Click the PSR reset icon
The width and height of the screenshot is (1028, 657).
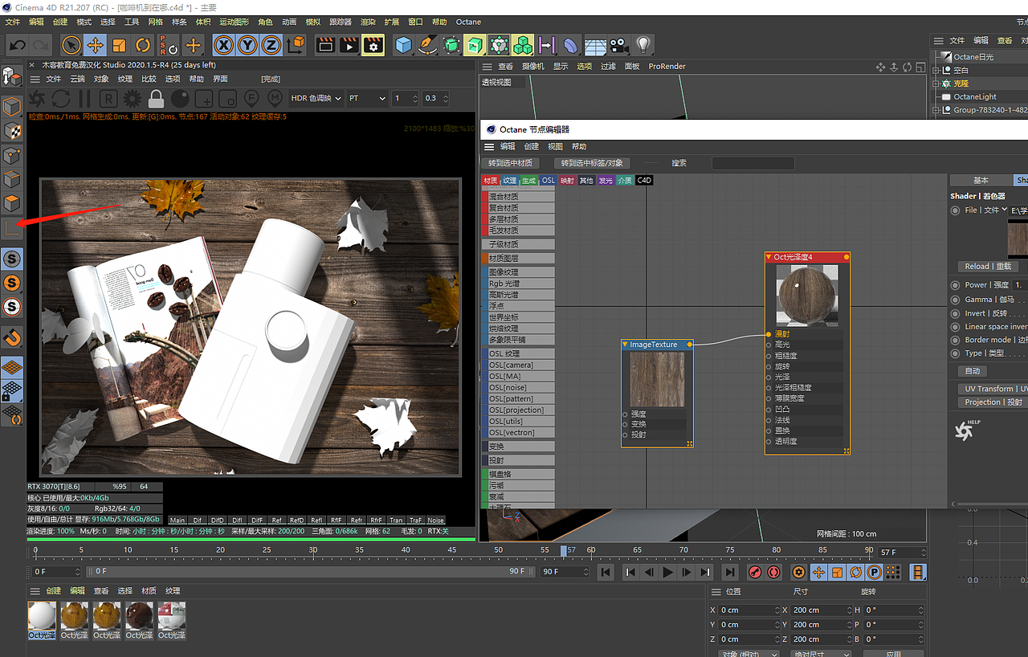167,45
